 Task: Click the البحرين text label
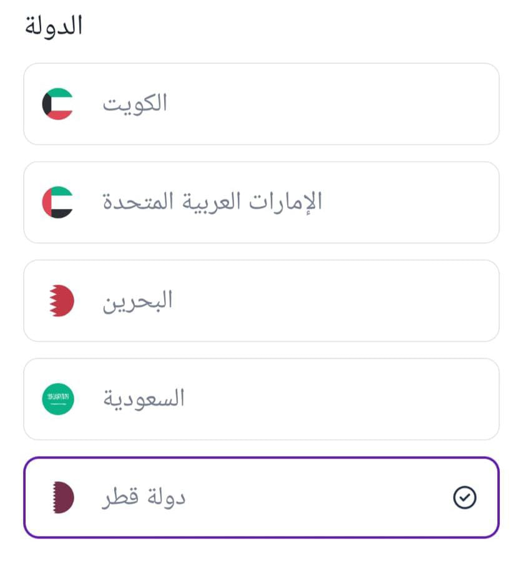pos(137,301)
